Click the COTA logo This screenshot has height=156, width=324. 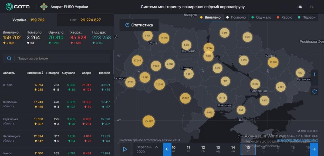point(18,6)
